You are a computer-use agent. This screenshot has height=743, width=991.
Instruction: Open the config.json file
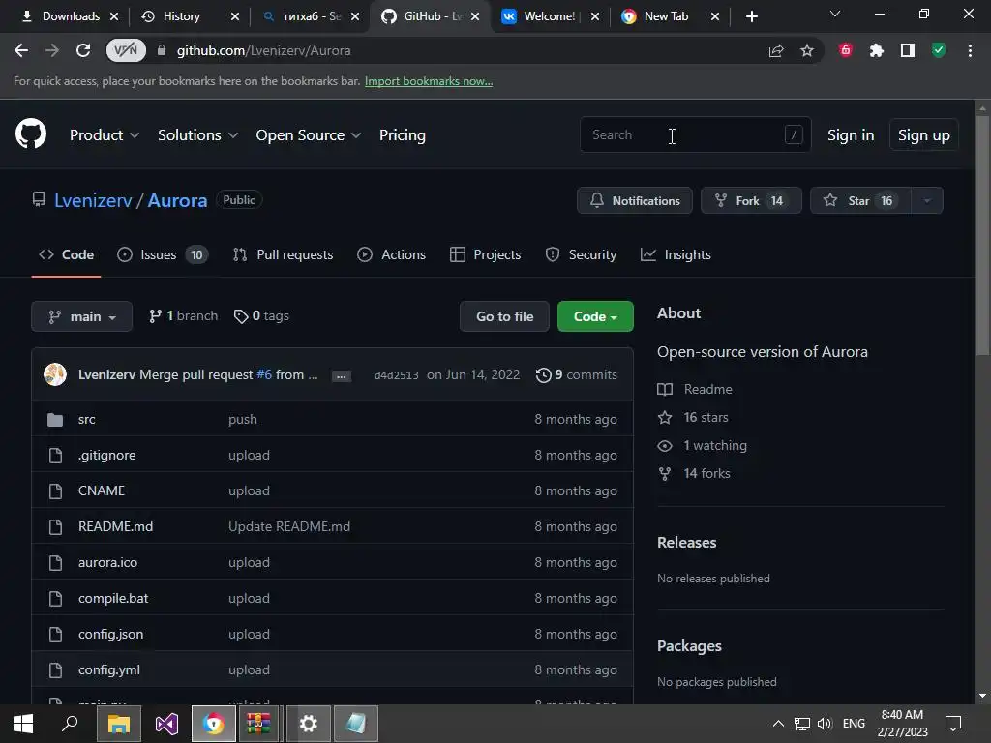pos(110,635)
